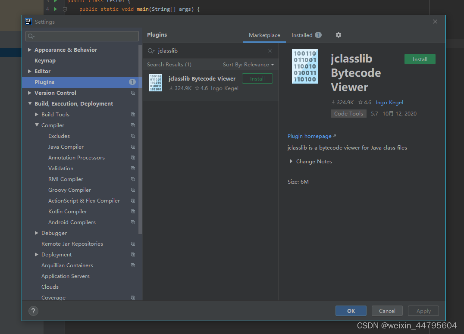
Task: Open the plugins gear settings icon
Action: click(338, 35)
